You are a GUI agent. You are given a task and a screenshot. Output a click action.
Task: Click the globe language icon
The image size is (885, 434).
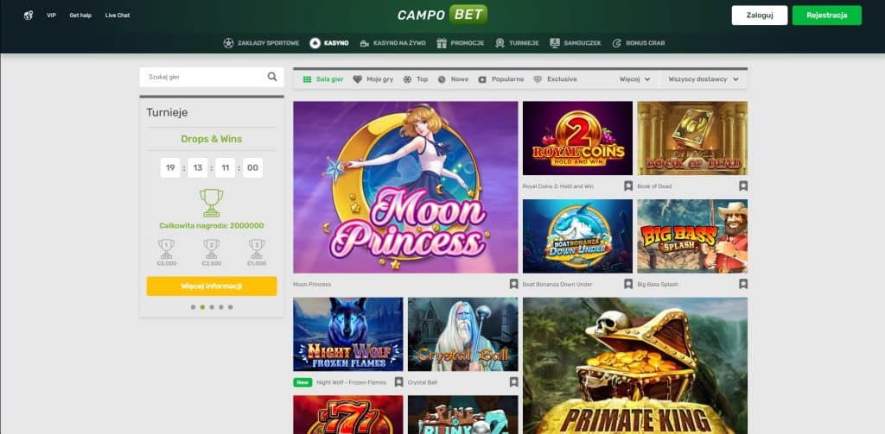29,16
